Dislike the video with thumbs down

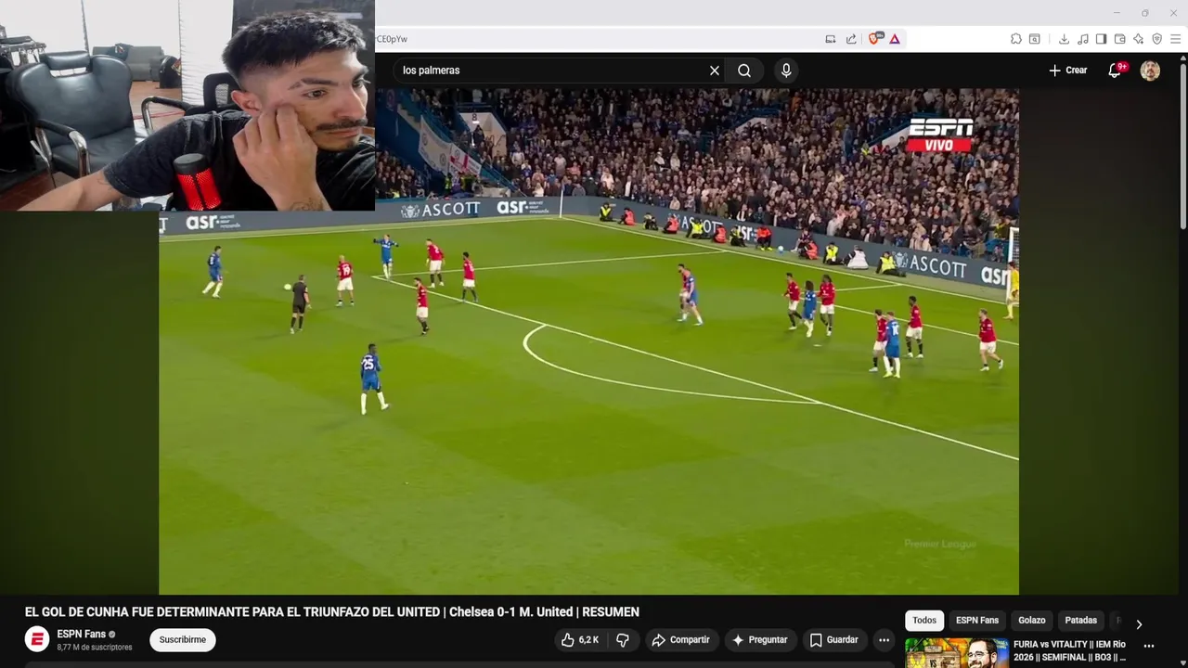coord(623,640)
